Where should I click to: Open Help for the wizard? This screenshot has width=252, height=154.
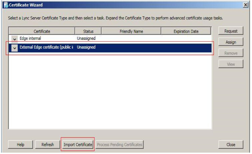point(20,144)
